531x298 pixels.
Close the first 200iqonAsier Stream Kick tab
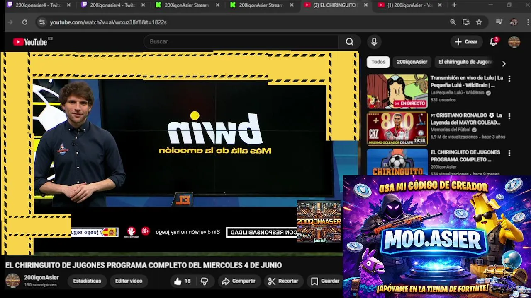[x=217, y=5]
